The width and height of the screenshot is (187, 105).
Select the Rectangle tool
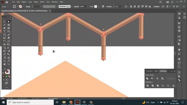click(4, 35)
